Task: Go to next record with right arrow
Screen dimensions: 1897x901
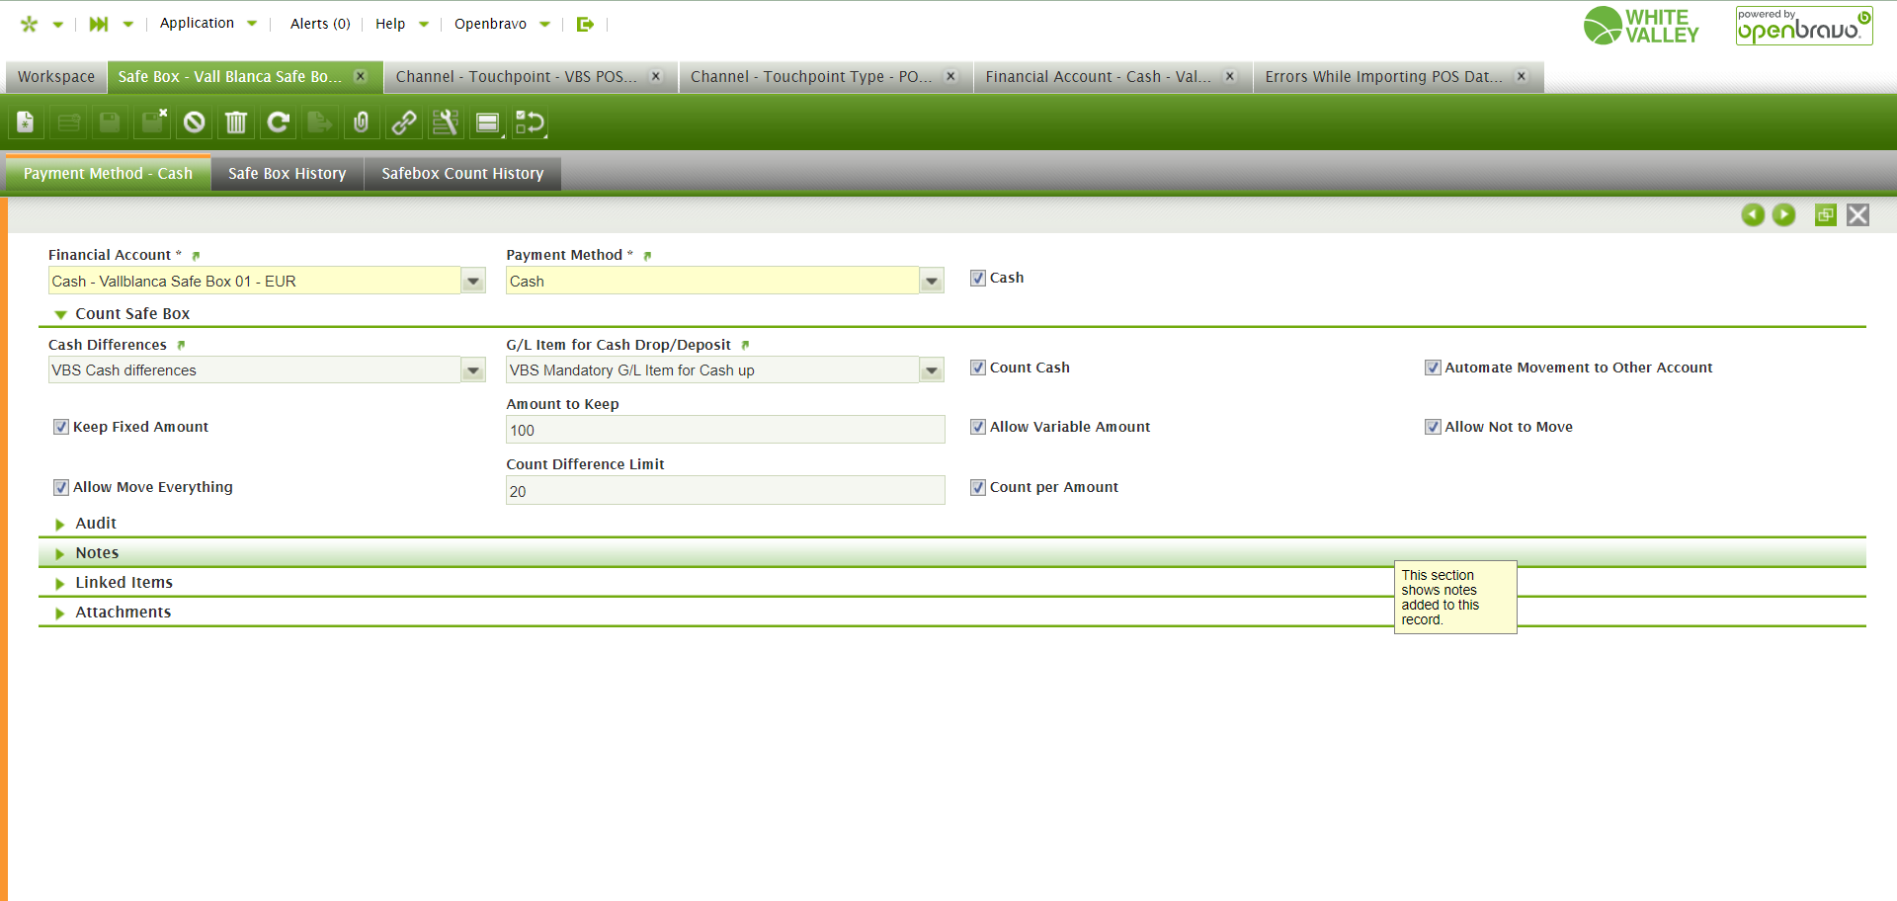Action: (1783, 214)
